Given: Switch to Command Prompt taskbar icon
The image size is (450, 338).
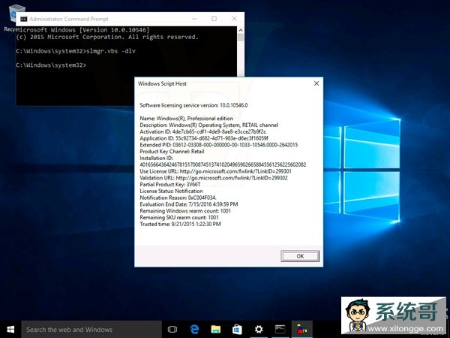Looking at the screenshot, I should click(280, 330).
